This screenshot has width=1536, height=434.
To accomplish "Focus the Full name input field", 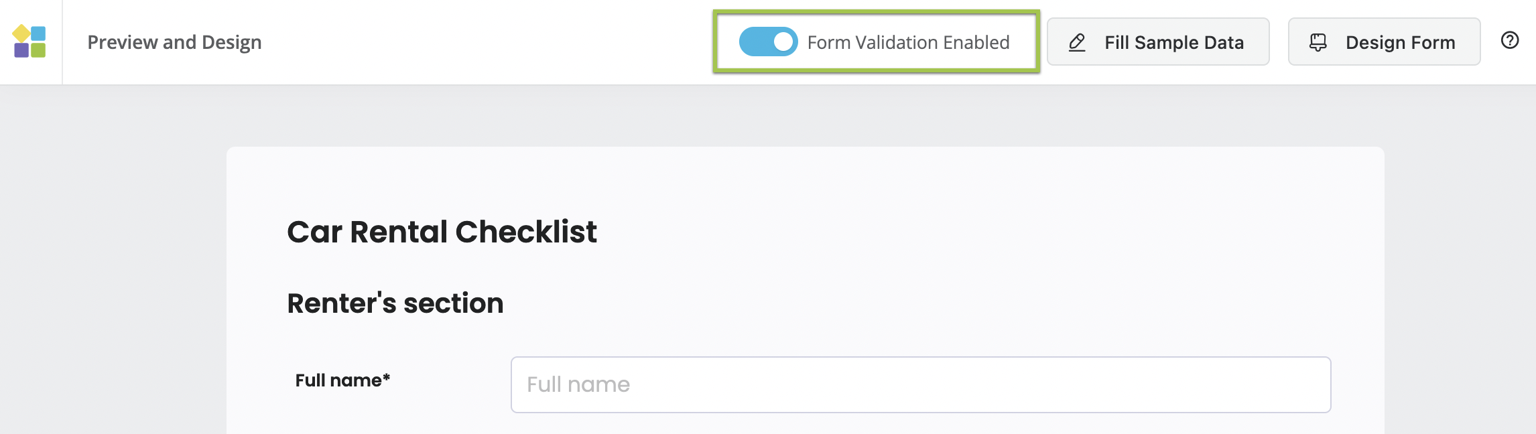I will [x=920, y=384].
